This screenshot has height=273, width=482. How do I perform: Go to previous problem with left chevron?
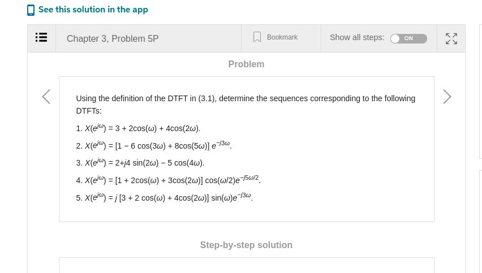point(46,97)
